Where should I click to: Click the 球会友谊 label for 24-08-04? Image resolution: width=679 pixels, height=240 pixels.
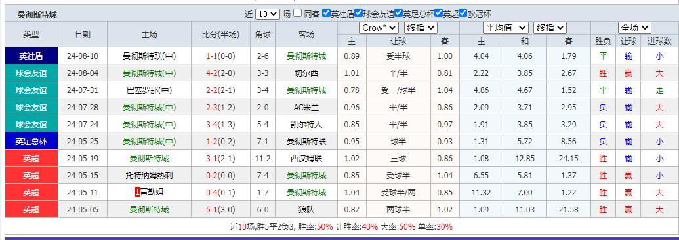[x=31, y=73]
